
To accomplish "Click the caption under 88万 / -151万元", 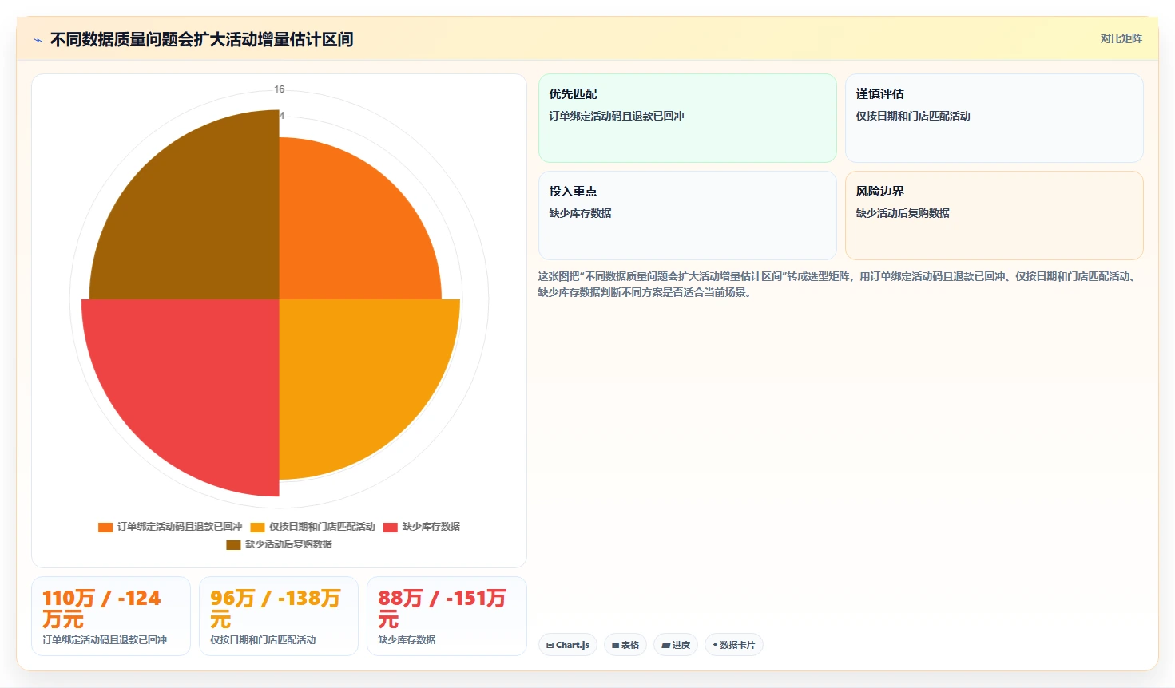I will (407, 640).
